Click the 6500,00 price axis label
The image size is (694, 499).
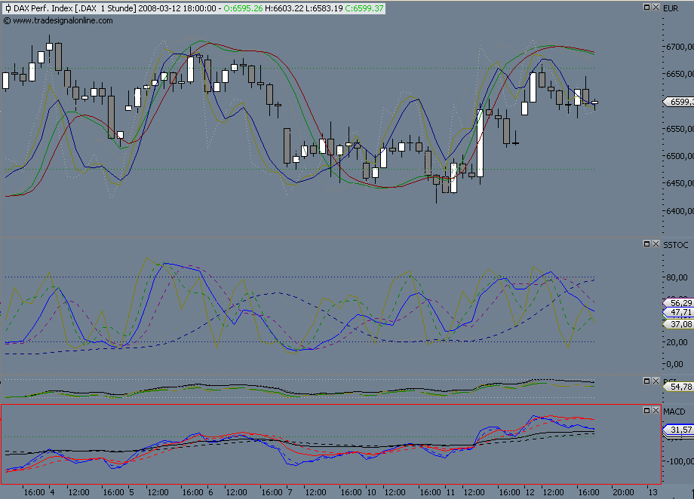680,157
